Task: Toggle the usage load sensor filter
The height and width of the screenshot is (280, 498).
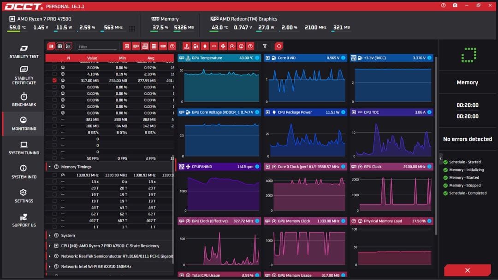Action: click(x=241, y=47)
